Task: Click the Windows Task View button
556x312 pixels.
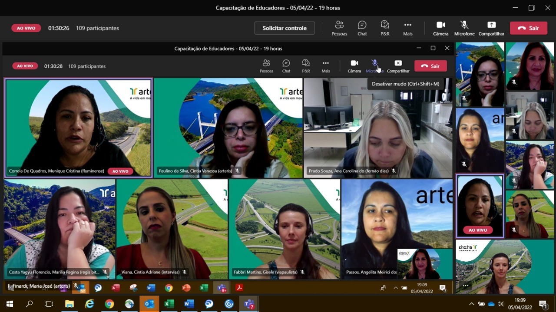Action: [49, 304]
